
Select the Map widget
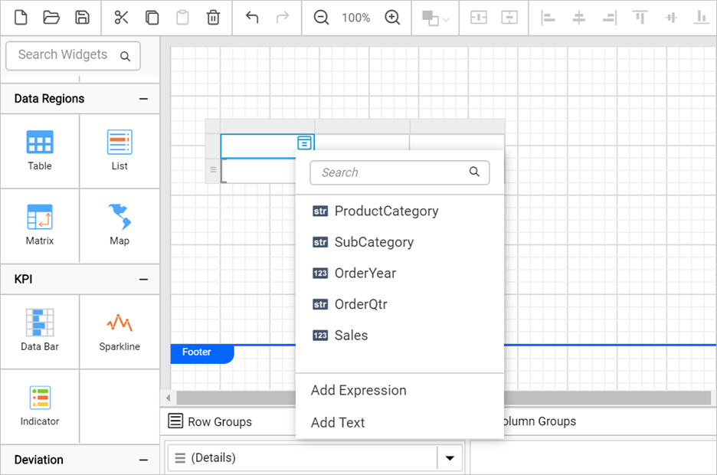pos(120,226)
